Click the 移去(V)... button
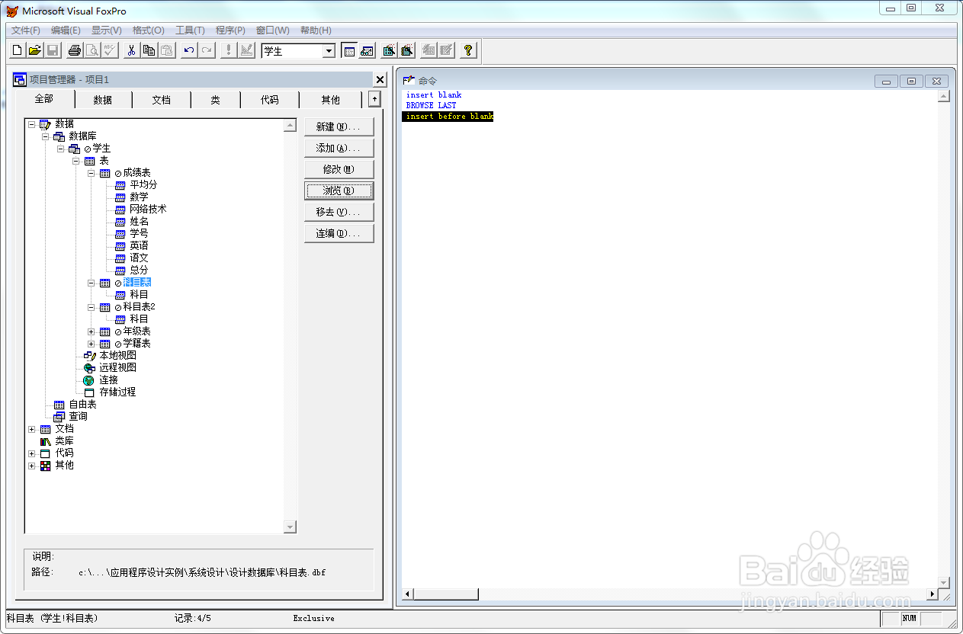 pos(339,212)
